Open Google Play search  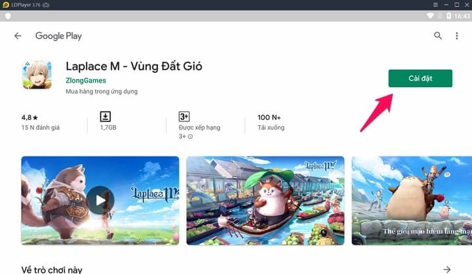(x=438, y=36)
